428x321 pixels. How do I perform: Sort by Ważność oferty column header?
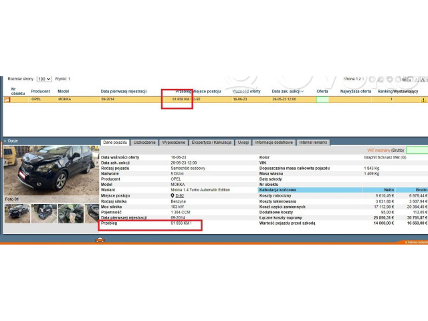(x=247, y=91)
